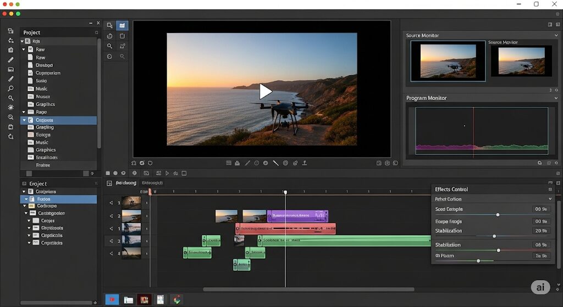The height and width of the screenshot is (307, 563).
Task: Mute the track containing the long green clip
Action: (111, 241)
